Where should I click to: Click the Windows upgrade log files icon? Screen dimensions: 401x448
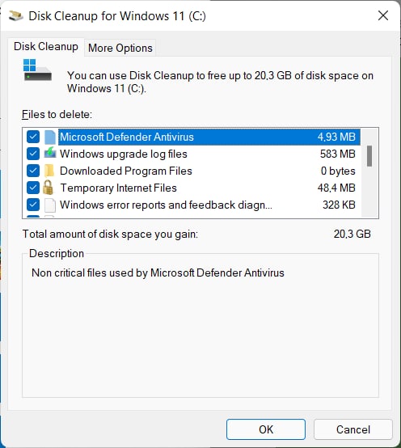50,153
